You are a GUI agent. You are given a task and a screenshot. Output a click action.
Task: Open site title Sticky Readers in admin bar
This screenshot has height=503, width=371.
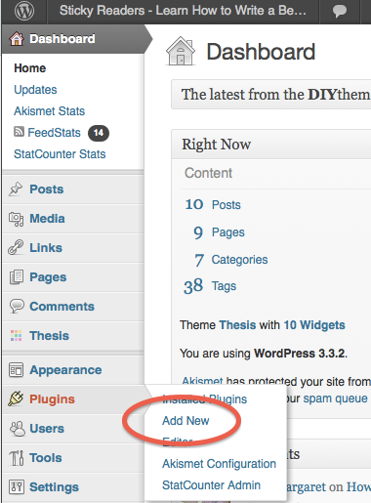click(183, 11)
